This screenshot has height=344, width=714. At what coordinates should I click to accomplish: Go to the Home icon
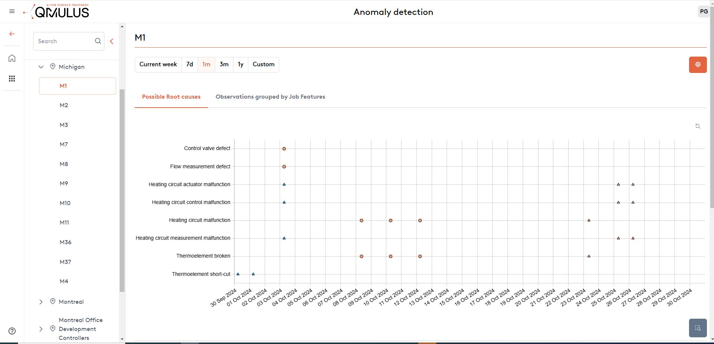(12, 58)
